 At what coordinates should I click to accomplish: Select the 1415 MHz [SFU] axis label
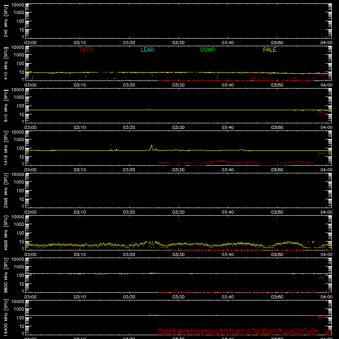(6, 148)
